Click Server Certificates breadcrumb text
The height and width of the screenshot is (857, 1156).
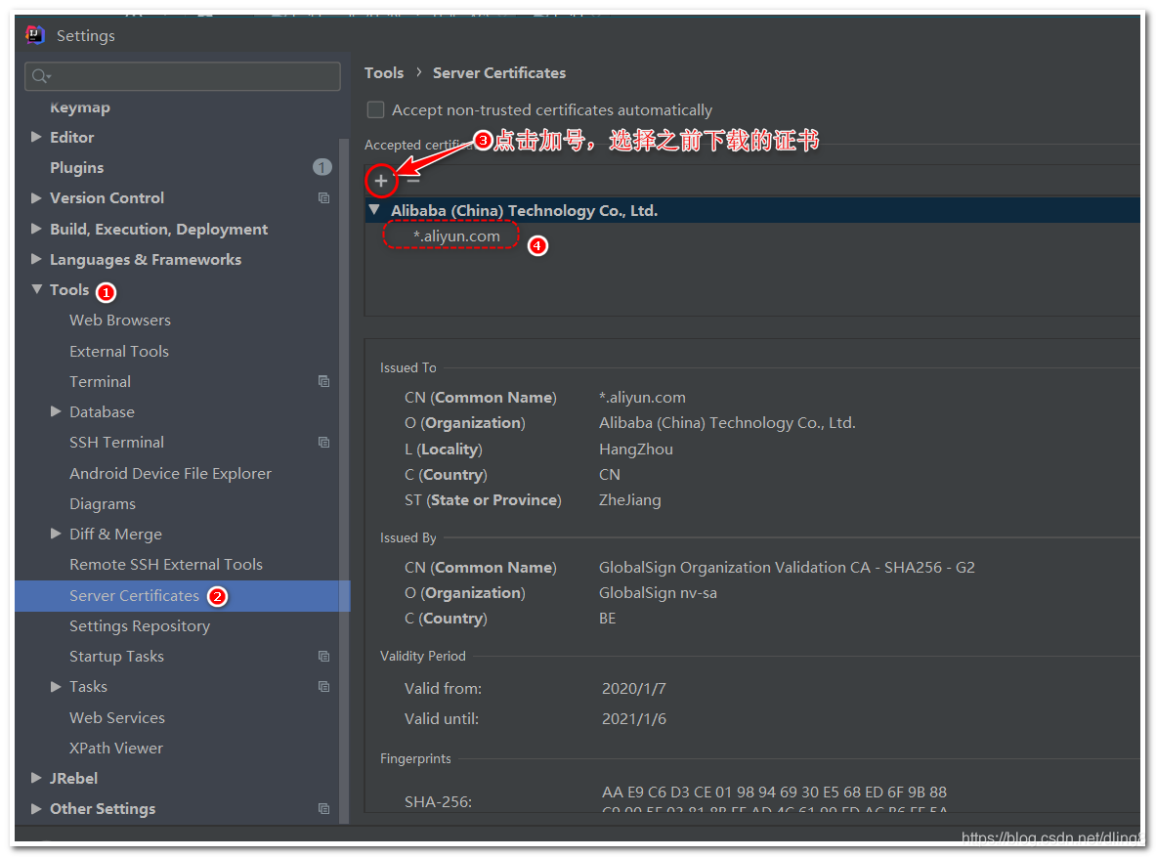[x=499, y=73]
